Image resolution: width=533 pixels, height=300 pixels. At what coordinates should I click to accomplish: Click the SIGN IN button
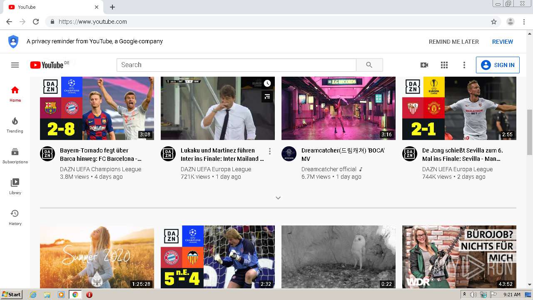pyautogui.click(x=498, y=65)
